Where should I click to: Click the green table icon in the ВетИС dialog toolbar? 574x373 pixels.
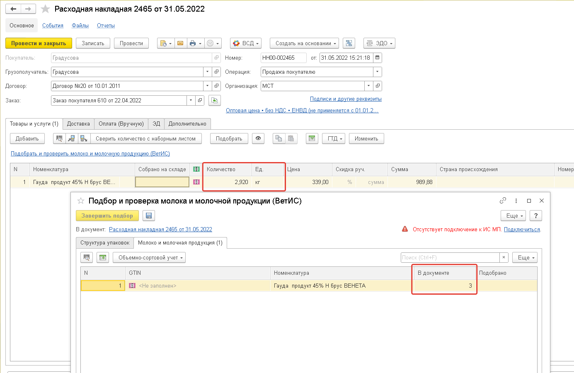pyautogui.click(x=103, y=257)
